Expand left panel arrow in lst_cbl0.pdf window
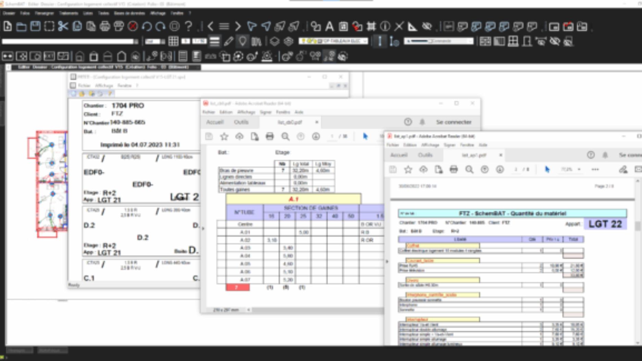This screenshot has height=361, width=642. 203,228
